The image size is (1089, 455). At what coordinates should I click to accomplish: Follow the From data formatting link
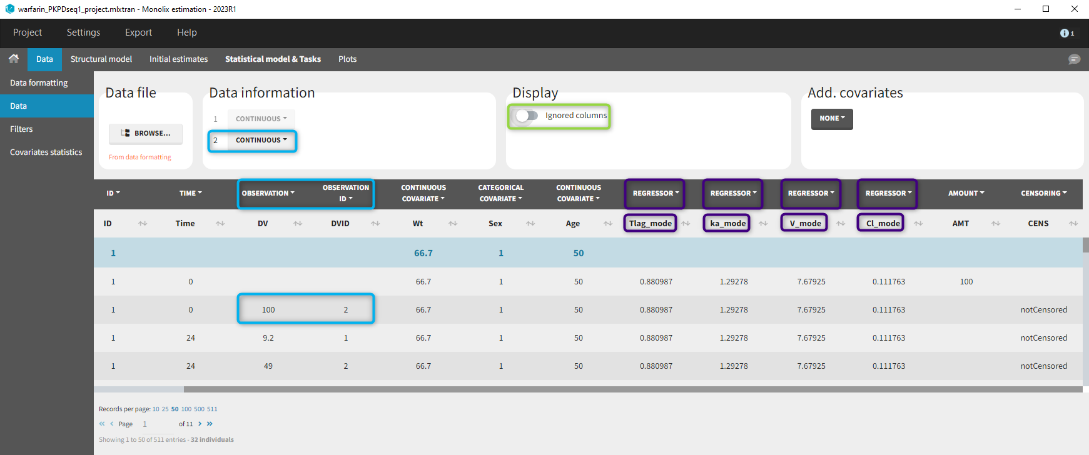139,157
